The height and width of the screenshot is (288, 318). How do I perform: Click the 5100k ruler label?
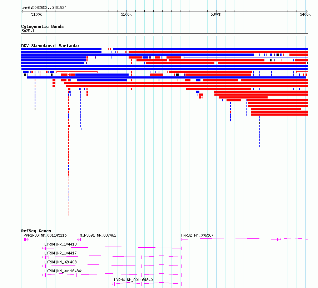tap(36, 14)
